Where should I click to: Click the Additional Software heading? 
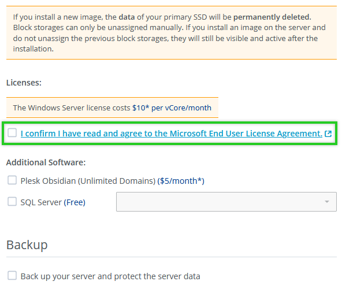point(46,162)
